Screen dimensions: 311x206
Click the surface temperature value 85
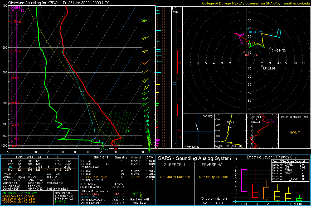click(116, 149)
